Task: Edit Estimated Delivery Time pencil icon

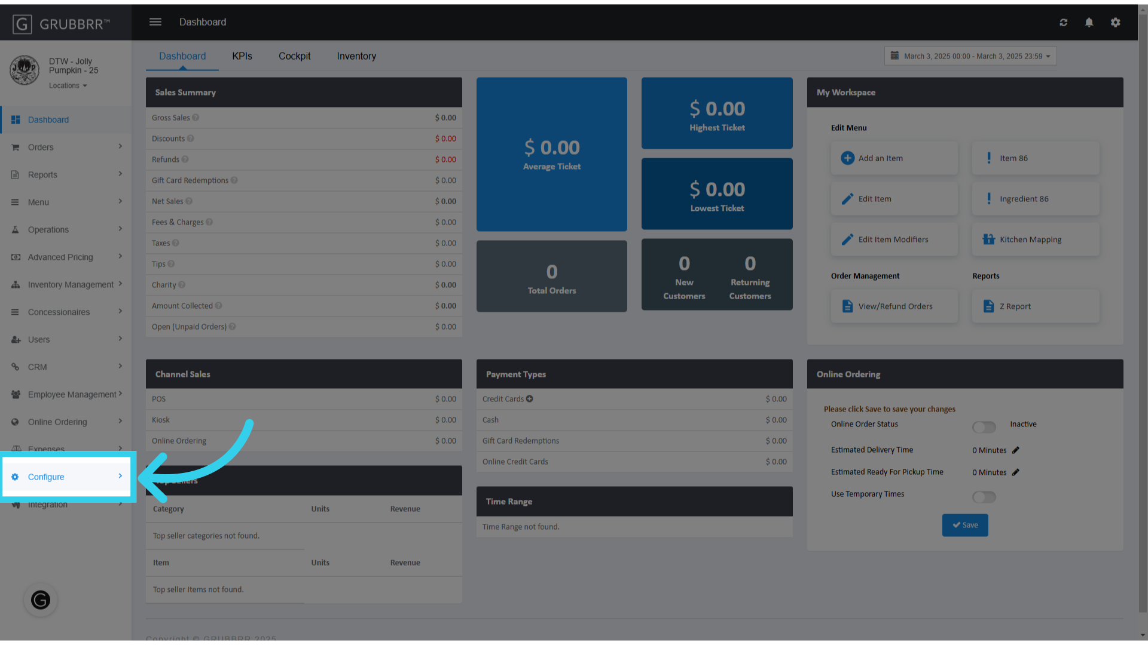Action: tap(1015, 450)
